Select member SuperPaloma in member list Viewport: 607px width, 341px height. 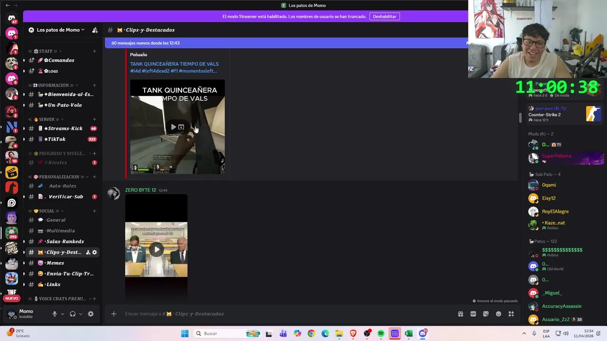566,158
